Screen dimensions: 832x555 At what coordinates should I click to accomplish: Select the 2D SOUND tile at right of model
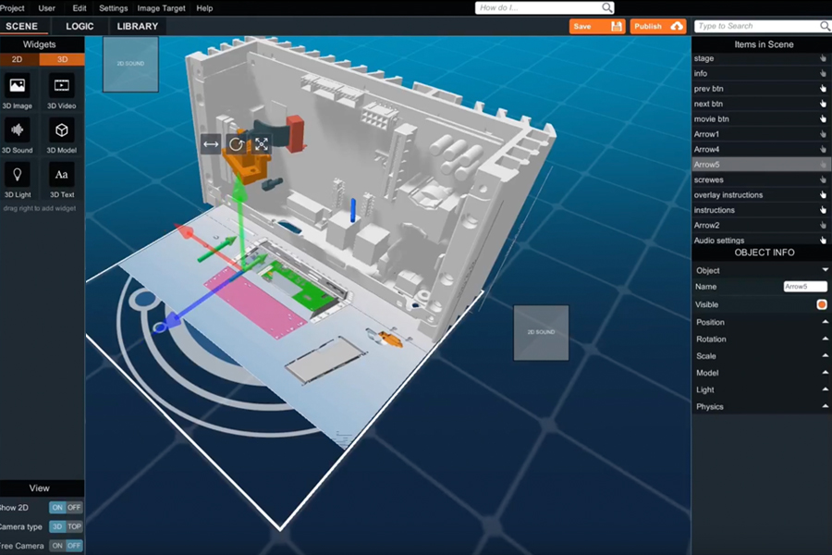(x=541, y=332)
